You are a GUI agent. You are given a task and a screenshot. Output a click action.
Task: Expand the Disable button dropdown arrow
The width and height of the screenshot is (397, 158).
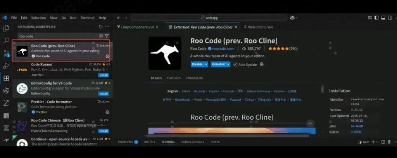tap(206, 64)
